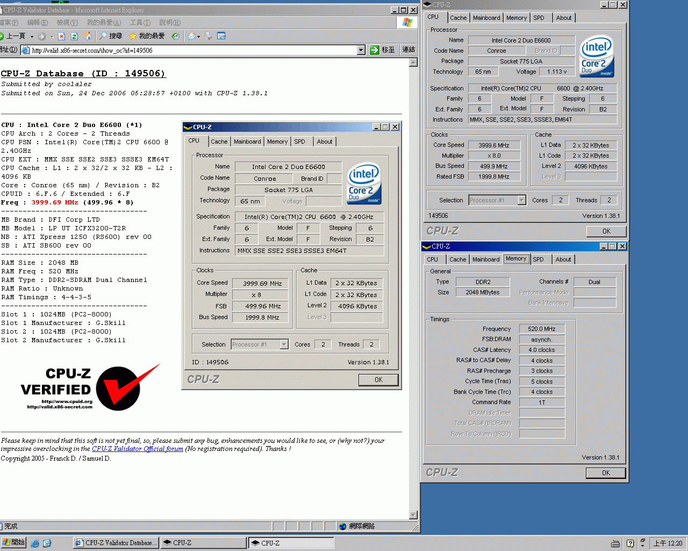Click the question mark icon in system tray

[x=630, y=543]
